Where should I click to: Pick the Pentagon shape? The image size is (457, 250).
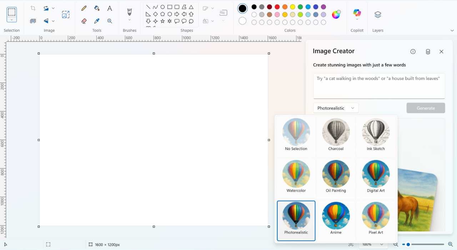click(x=162, y=14)
